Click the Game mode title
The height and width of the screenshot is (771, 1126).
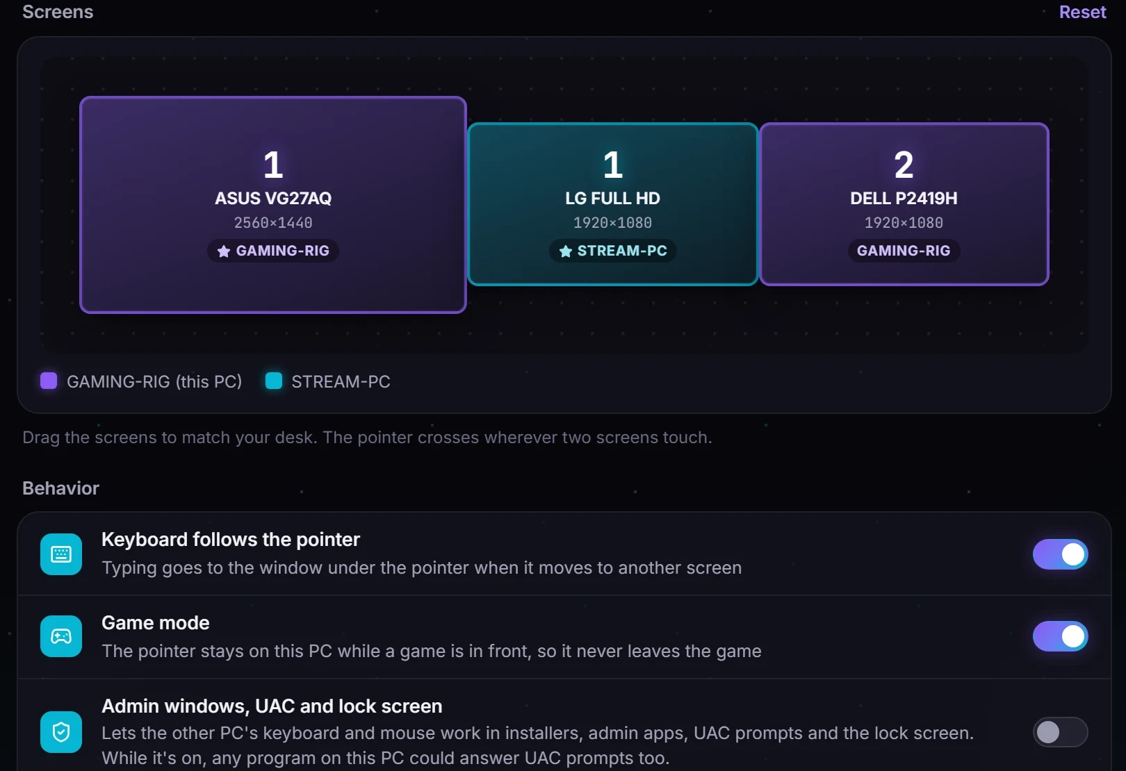[156, 623]
